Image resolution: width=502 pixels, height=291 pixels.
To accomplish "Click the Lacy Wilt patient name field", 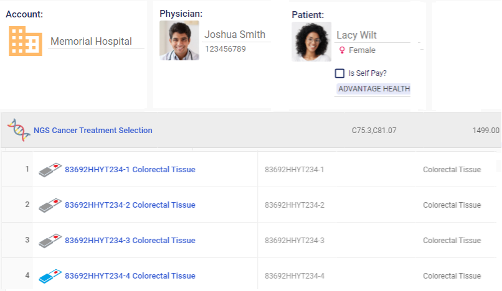I will tap(372, 35).
